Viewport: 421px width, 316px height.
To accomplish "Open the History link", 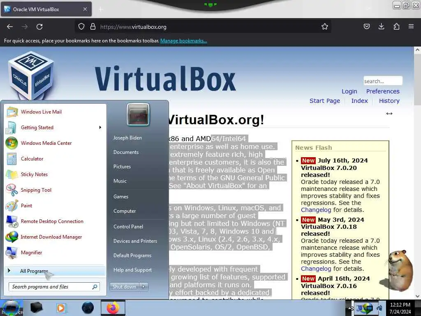I will tap(389, 101).
